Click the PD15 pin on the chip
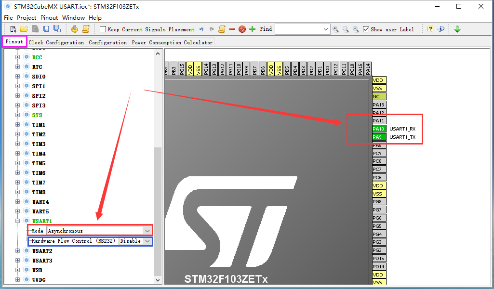Image resolution: width=494 pixels, height=289 pixels. pyautogui.click(x=379, y=259)
